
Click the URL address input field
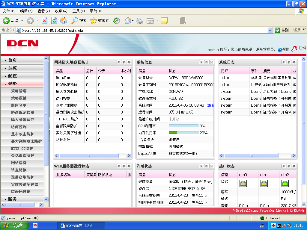tap(142, 30)
